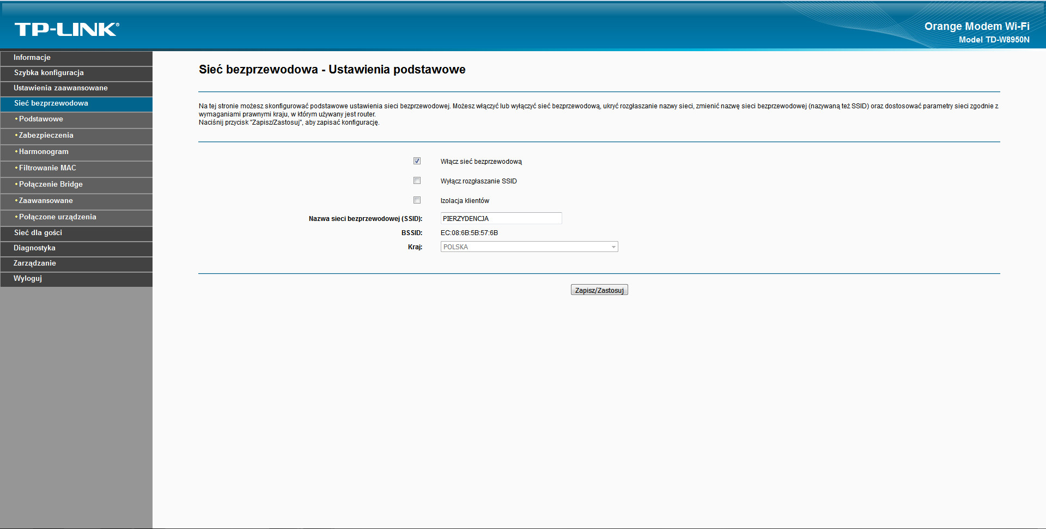Viewport: 1046px width, 529px height.
Task: Click the Zapisz/Zastosuj button
Action: [599, 290]
